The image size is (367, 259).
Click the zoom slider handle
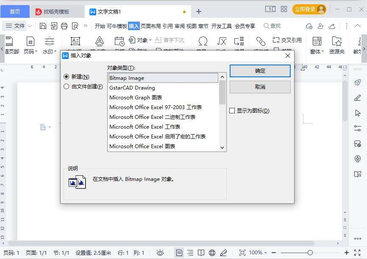click(310, 253)
